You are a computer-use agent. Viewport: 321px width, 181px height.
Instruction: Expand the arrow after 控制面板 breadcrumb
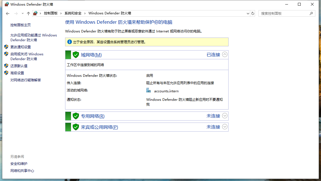(x=61, y=13)
